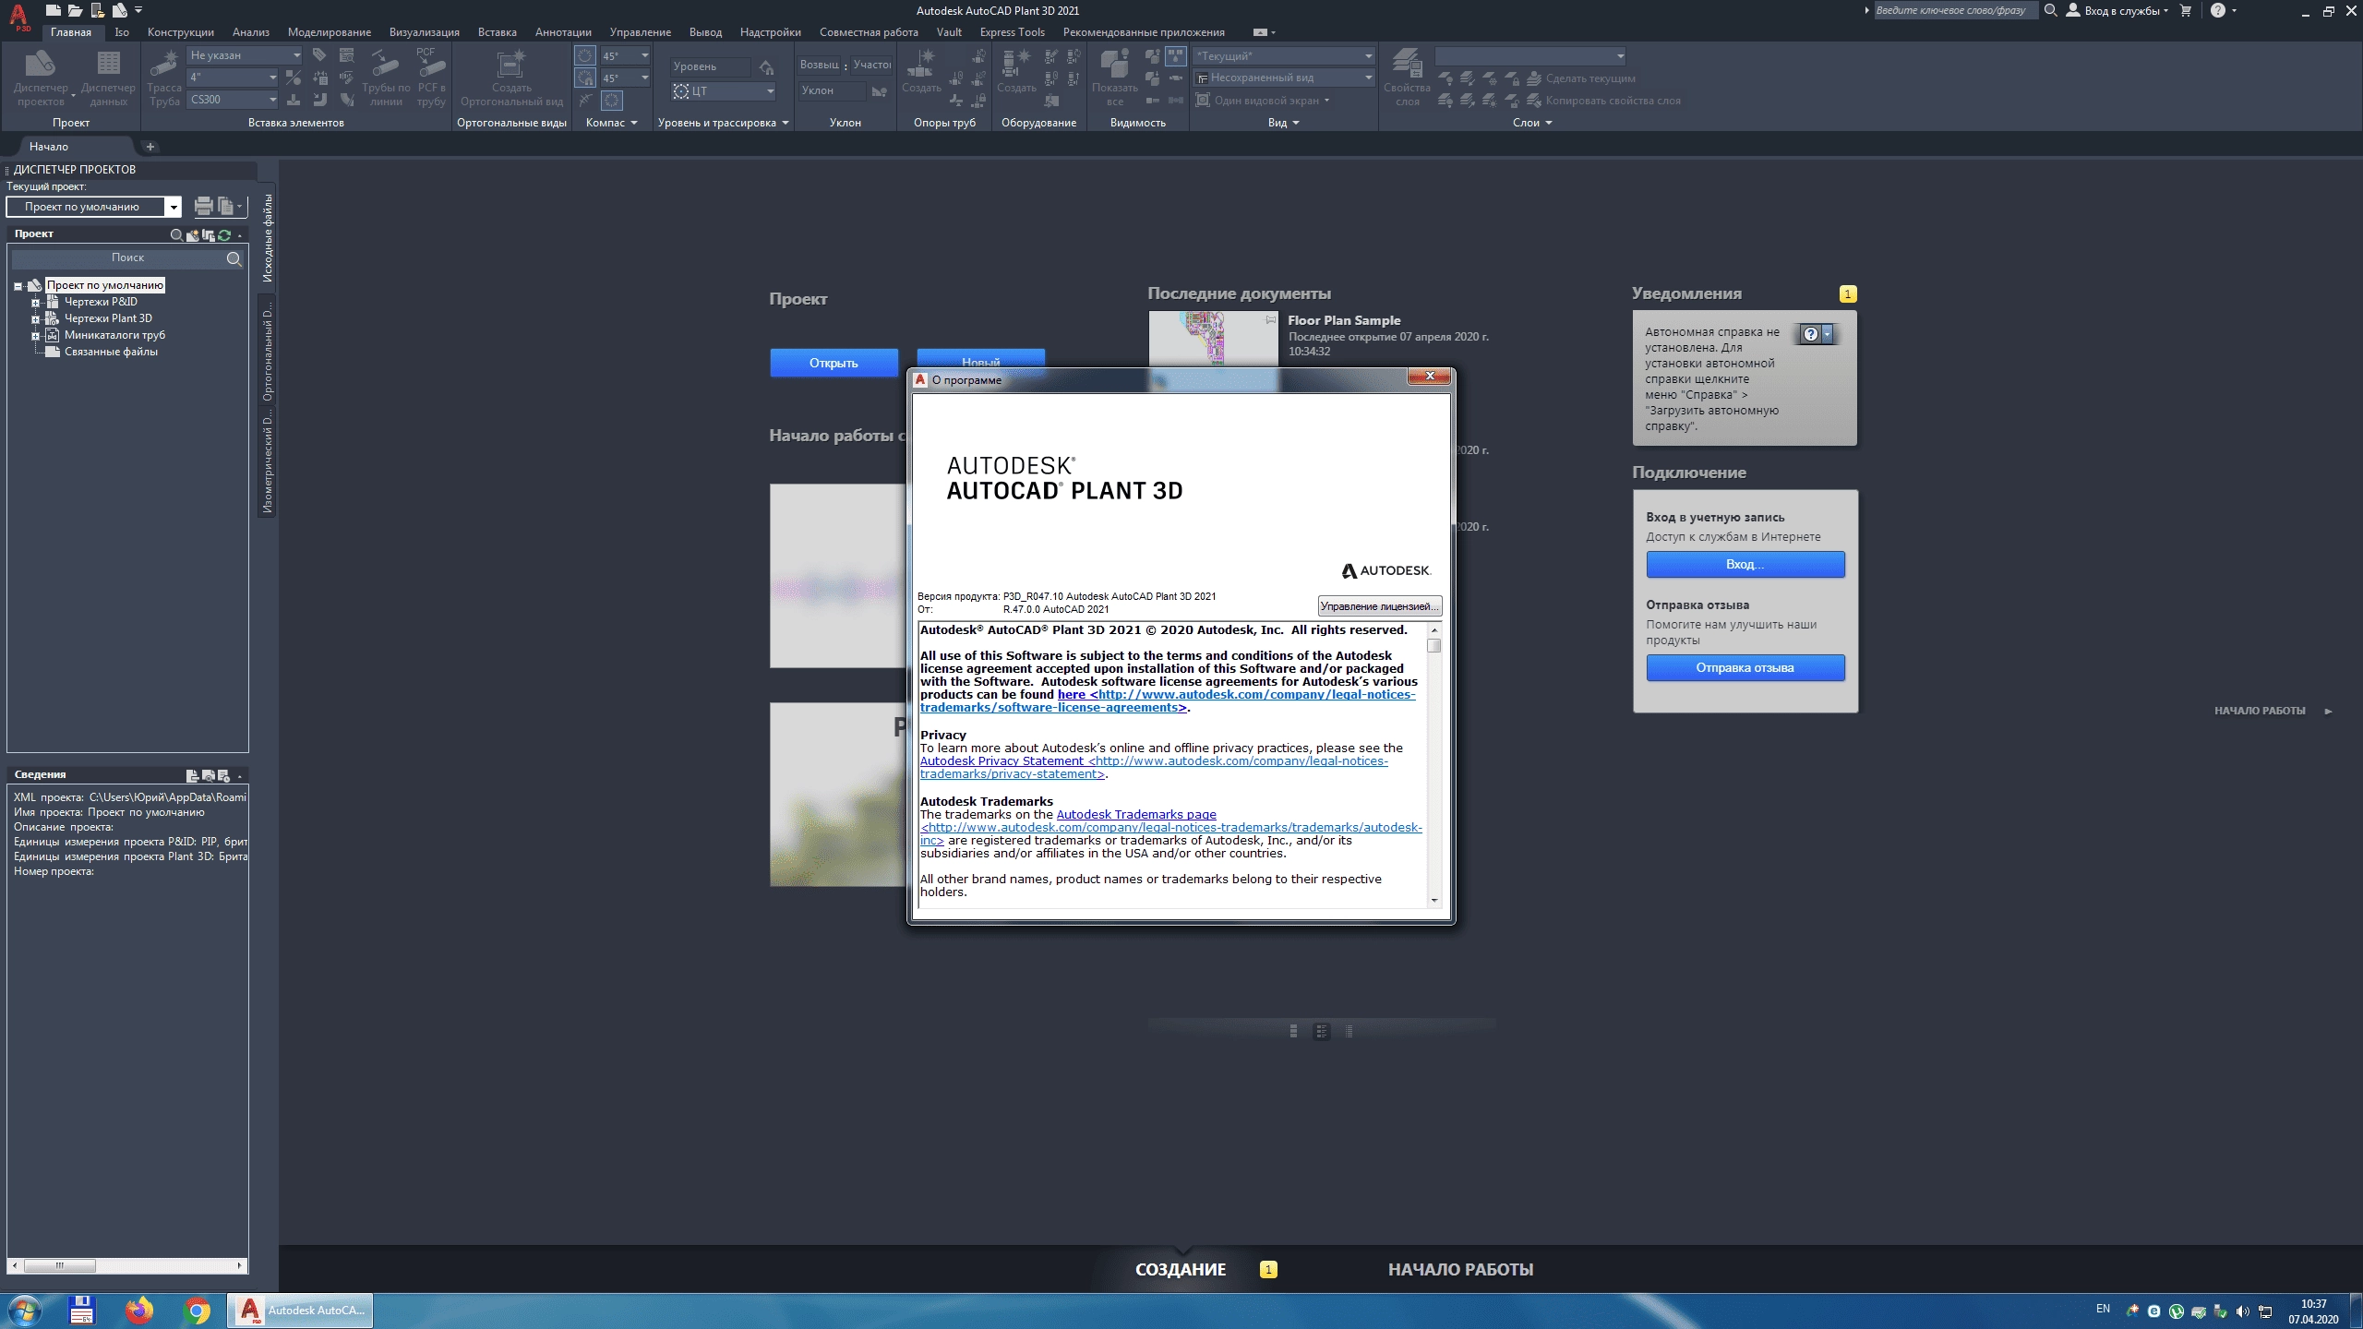Screen dimensions: 2363x1329
Task: Open the *Текущий* visual style dropdown
Action: click(1284, 56)
